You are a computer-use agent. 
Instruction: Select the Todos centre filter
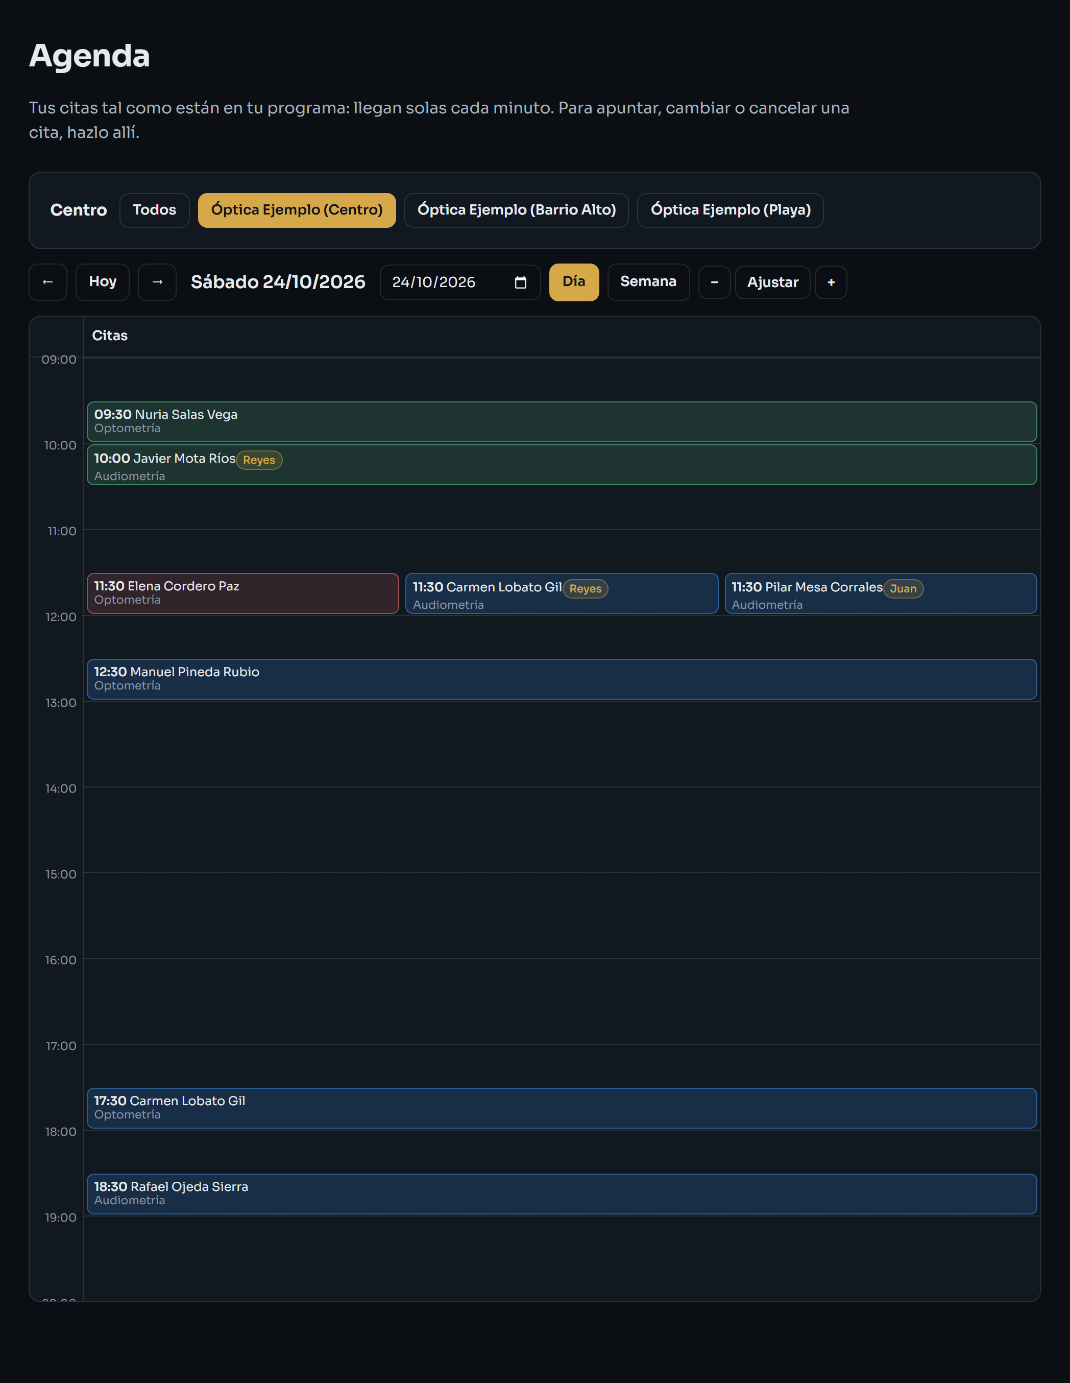tap(155, 210)
